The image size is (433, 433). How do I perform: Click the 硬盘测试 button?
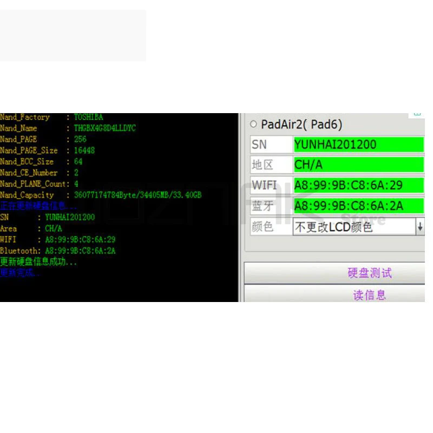pos(334,273)
